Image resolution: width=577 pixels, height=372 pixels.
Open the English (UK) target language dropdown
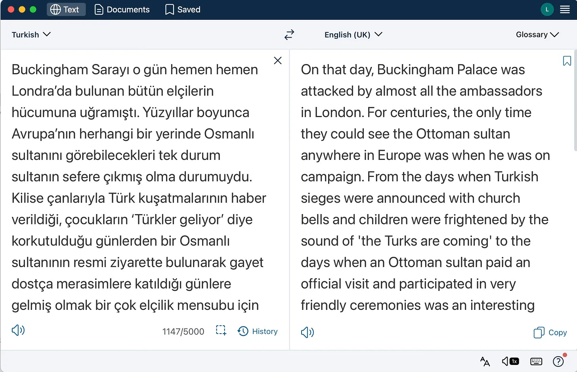click(353, 34)
